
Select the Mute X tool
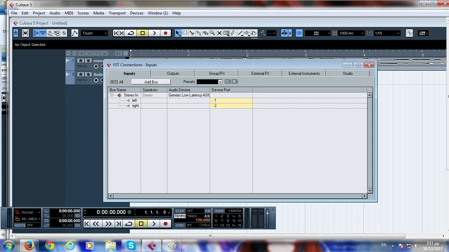coord(220,33)
